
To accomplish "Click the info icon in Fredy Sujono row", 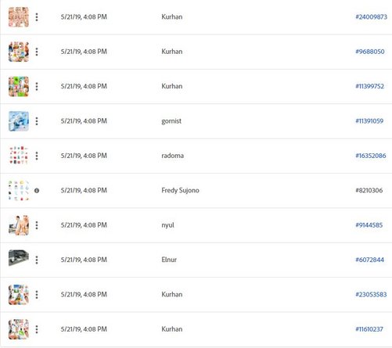I will 37,191.
